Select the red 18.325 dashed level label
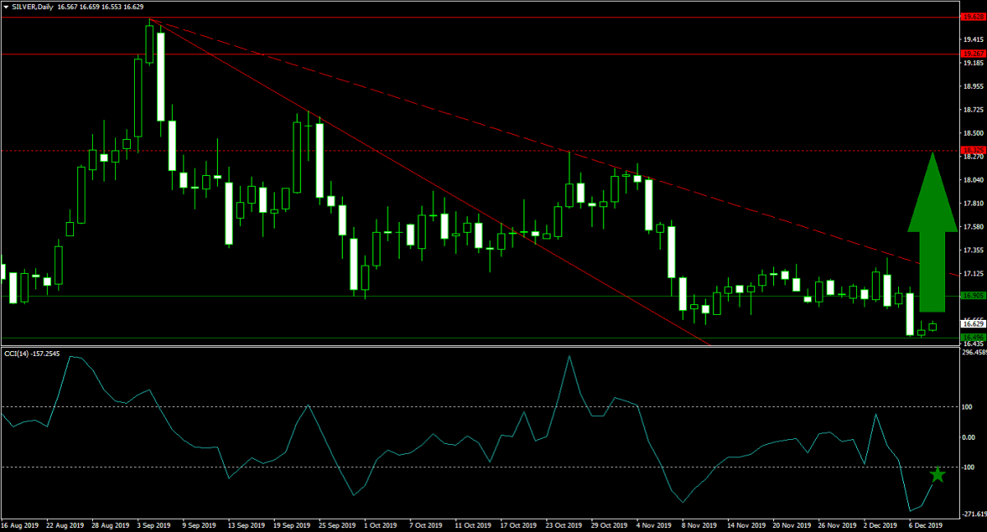The image size is (987, 532). (x=973, y=150)
